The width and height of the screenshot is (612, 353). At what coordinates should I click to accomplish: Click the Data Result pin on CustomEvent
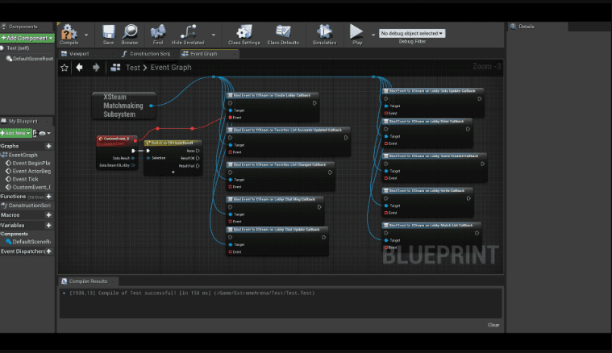coord(133,158)
